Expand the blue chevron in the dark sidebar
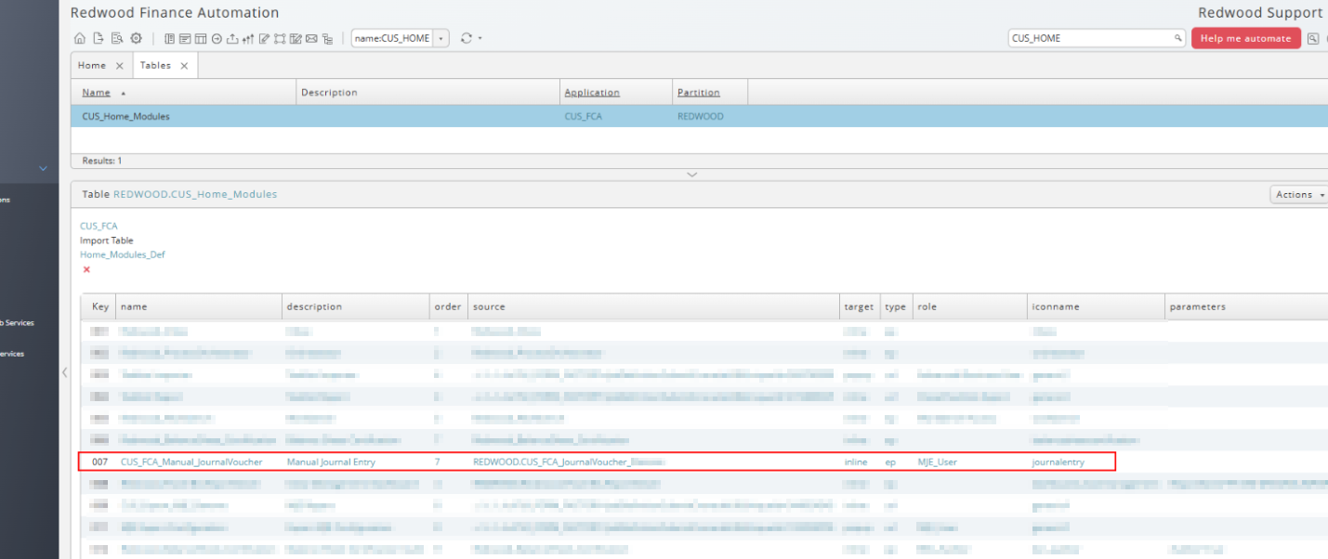Image resolution: width=1328 pixels, height=559 pixels. pos(42,168)
